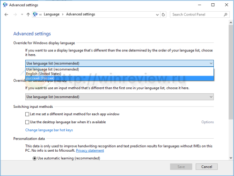Screen dimensions: 234x176
Task: Open the input method override combo box
Action: click(x=119, y=97)
